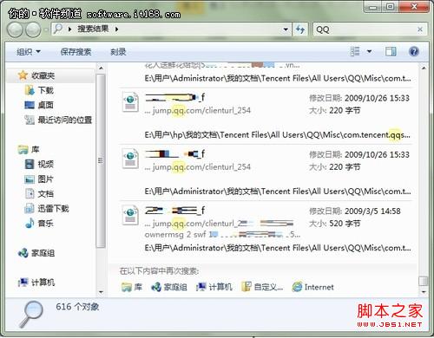Click the 家庭组 icon in the sidebar
The height and width of the screenshot is (338, 434).
click(23, 253)
